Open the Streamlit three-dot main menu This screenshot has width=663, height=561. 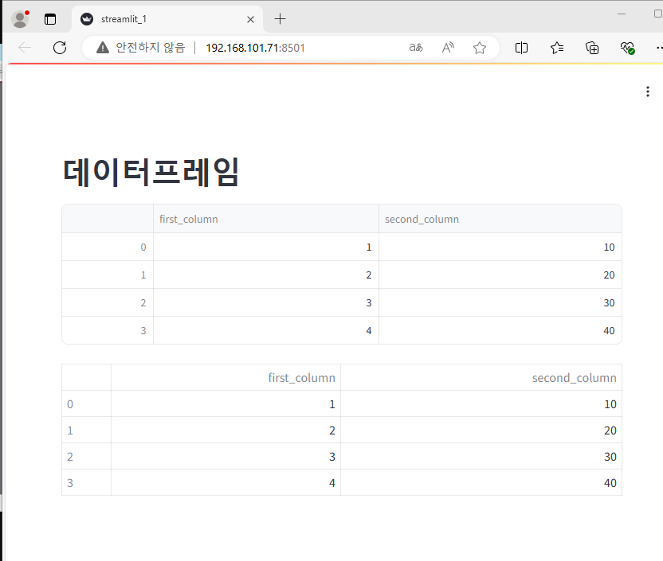pyautogui.click(x=647, y=92)
